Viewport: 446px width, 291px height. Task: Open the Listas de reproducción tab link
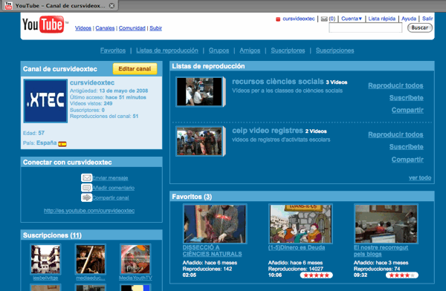click(167, 50)
